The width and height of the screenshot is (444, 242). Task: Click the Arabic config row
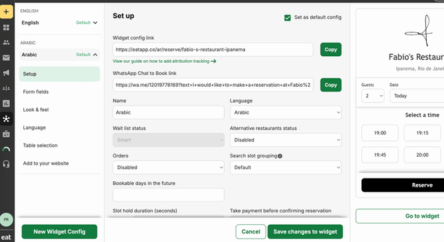point(60,54)
